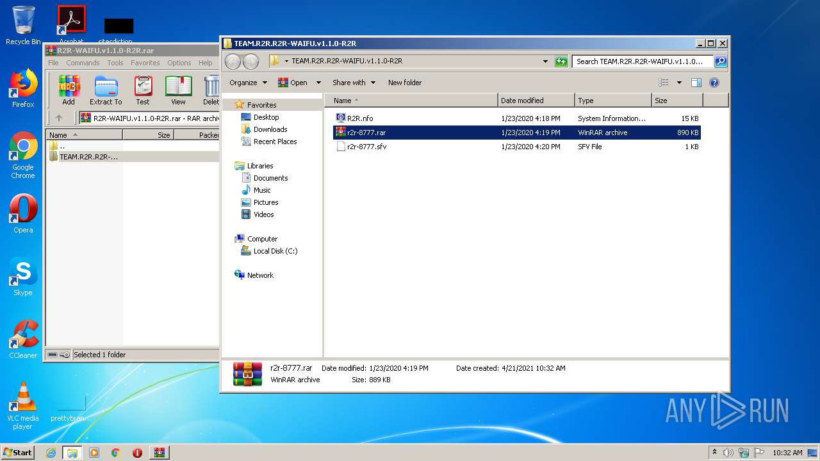Expand the change view options arrow

point(679,83)
